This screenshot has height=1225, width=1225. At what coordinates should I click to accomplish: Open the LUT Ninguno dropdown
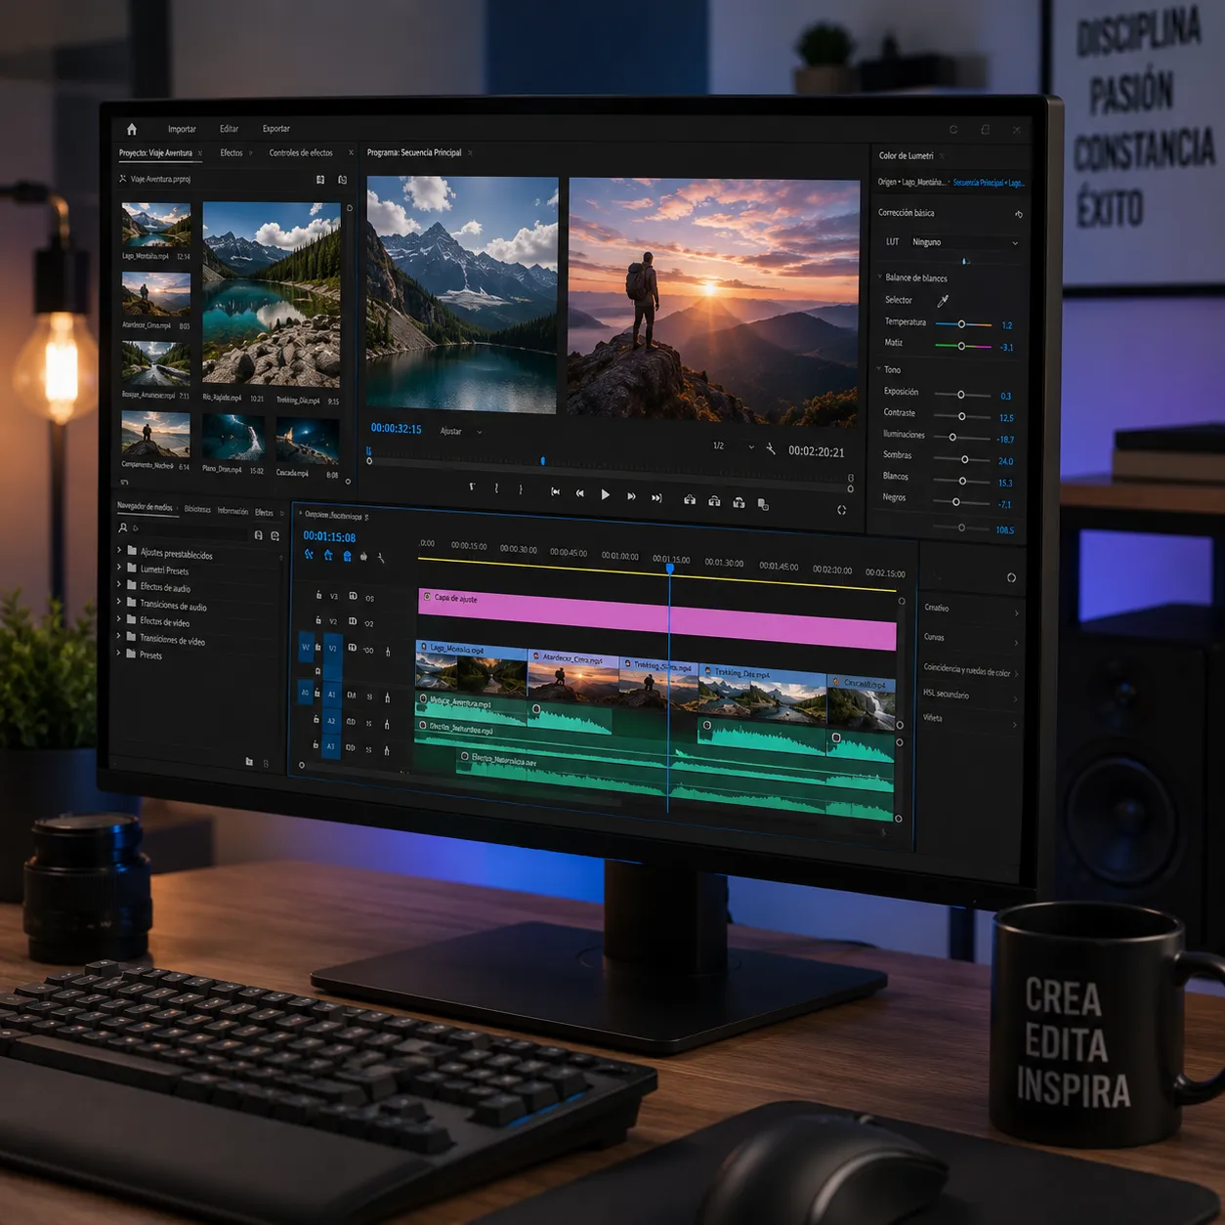(965, 242)
